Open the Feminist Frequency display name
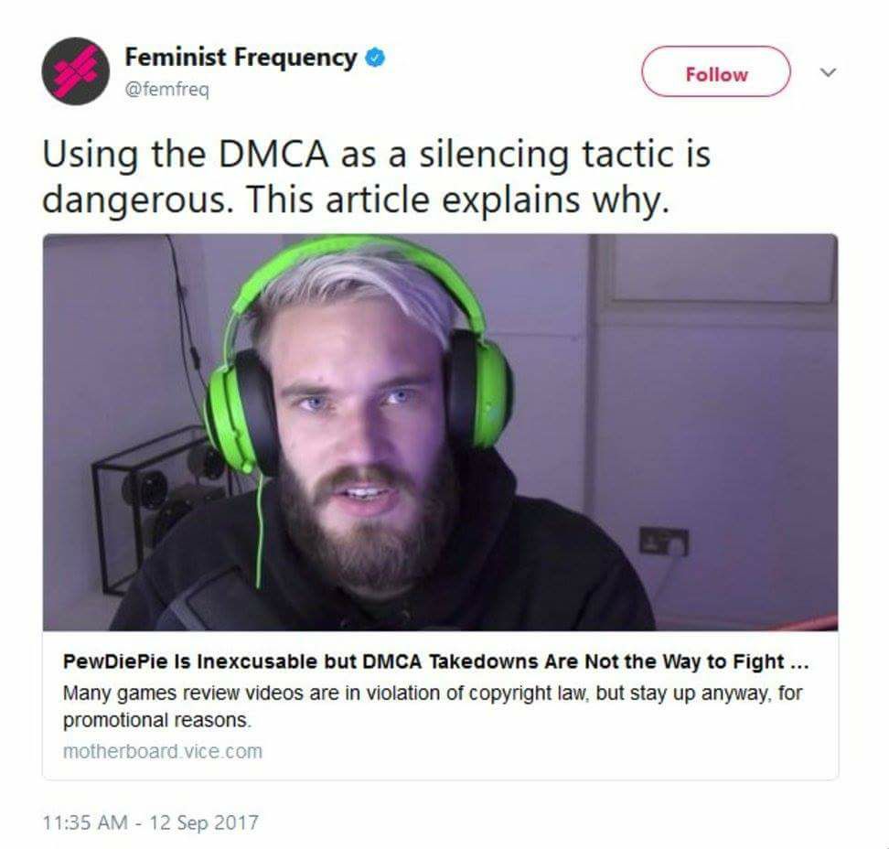 coord(241,57)
